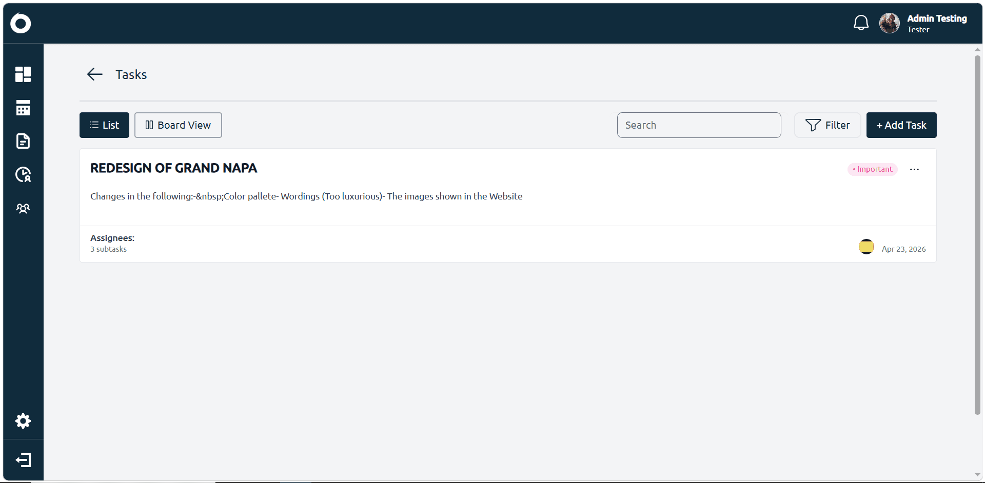The height and width of the screenshot is (483, 985).
Task: Open settings via the gear icon
Action: (x=23, y=421)
